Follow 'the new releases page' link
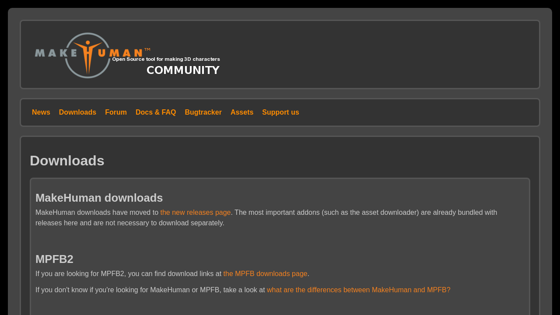This screenshot has height=315, width=560. tap(196, 213)
